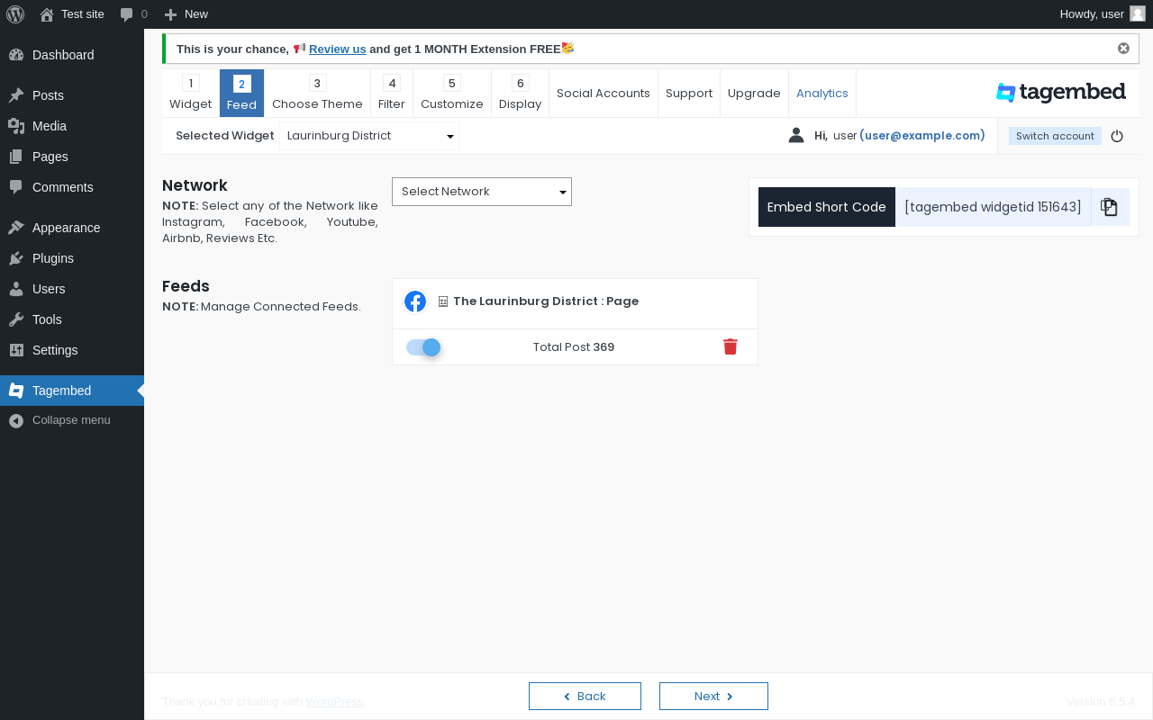Go to step 6 Display tab

tap(520, 94)
